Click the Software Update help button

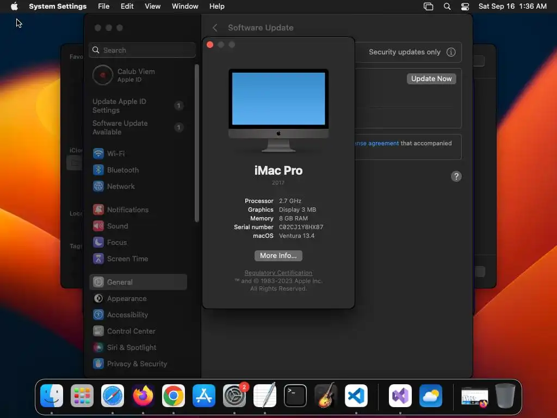(456, 176)
